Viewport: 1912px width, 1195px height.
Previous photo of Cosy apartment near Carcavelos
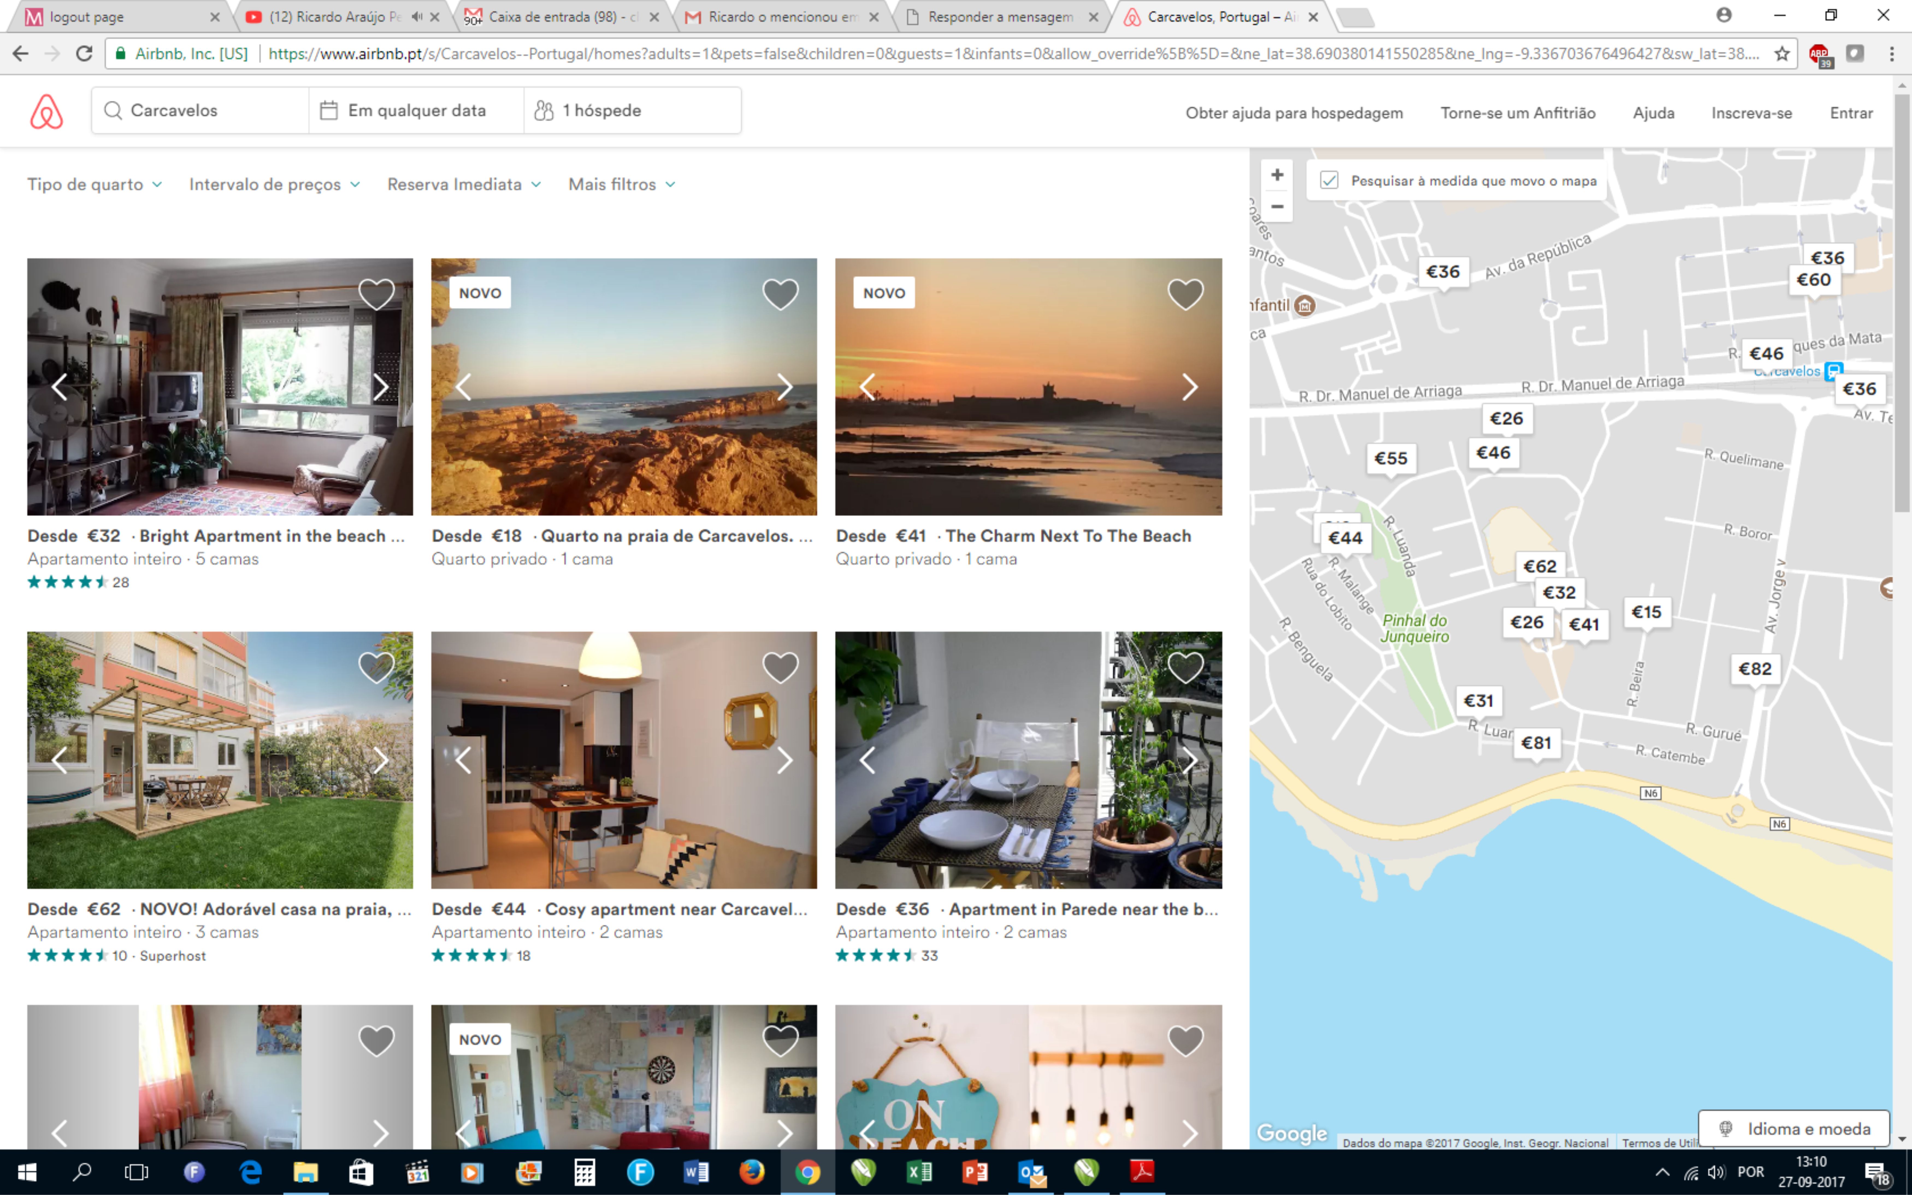coord(463,760)
